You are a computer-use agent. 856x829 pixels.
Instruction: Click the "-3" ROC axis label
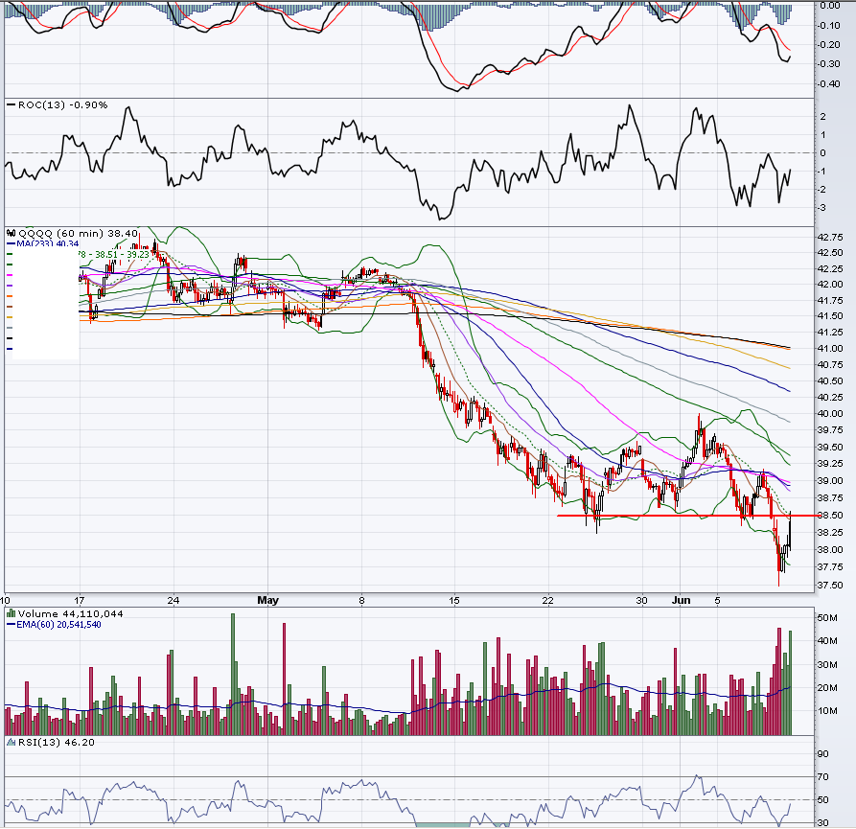point(821,208)
